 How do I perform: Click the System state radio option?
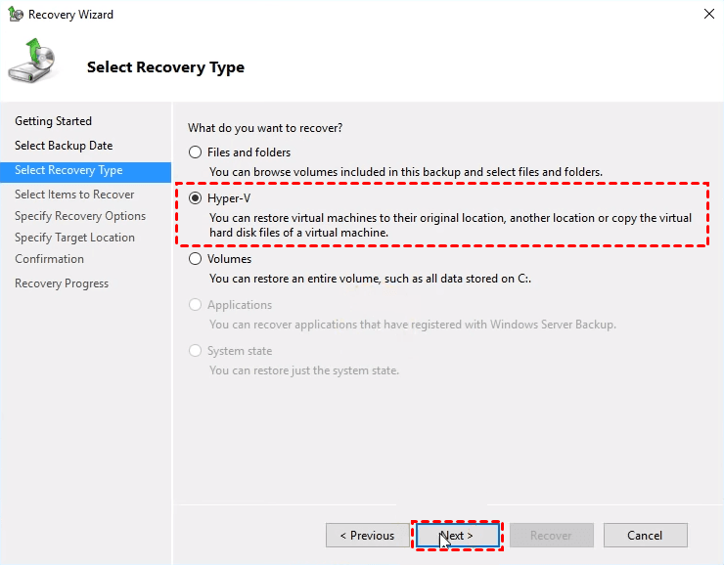[196, 351]
